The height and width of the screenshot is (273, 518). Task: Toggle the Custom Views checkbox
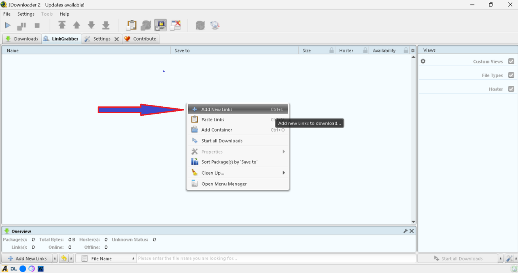[511, 61]
